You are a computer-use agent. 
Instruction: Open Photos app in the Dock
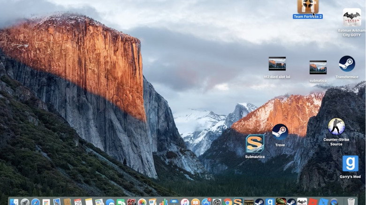(142, 202)
